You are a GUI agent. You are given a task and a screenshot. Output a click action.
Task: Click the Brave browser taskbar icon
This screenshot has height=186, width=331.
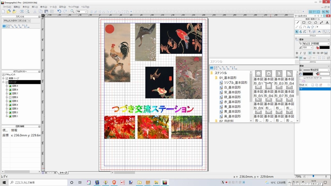[114, 182]
